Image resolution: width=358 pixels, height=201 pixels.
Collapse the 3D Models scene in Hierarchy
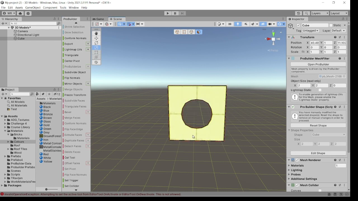tap(9, 28)
